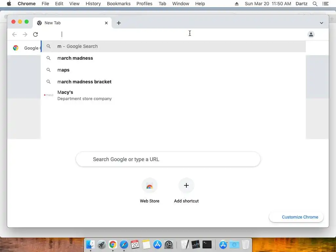
Task: Click the red close window button
Action: 13,22
